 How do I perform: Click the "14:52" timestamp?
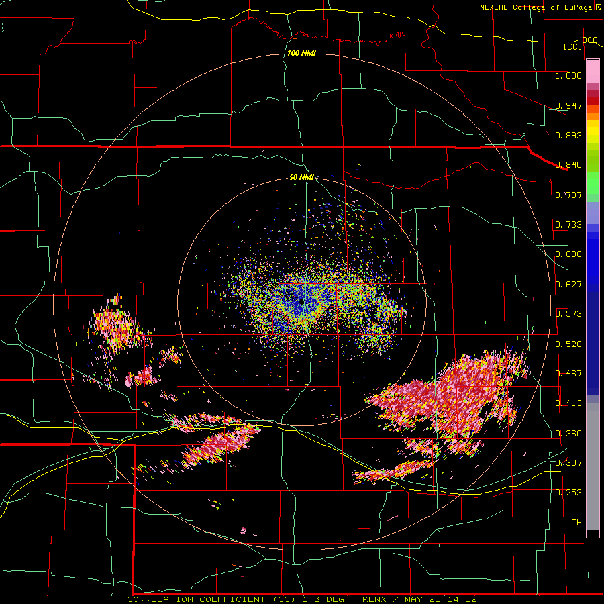coord(462,599)
